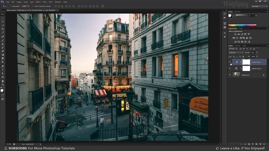Click the Color panel brightness slider
This screenshot has width=269, height=151.
242,16
